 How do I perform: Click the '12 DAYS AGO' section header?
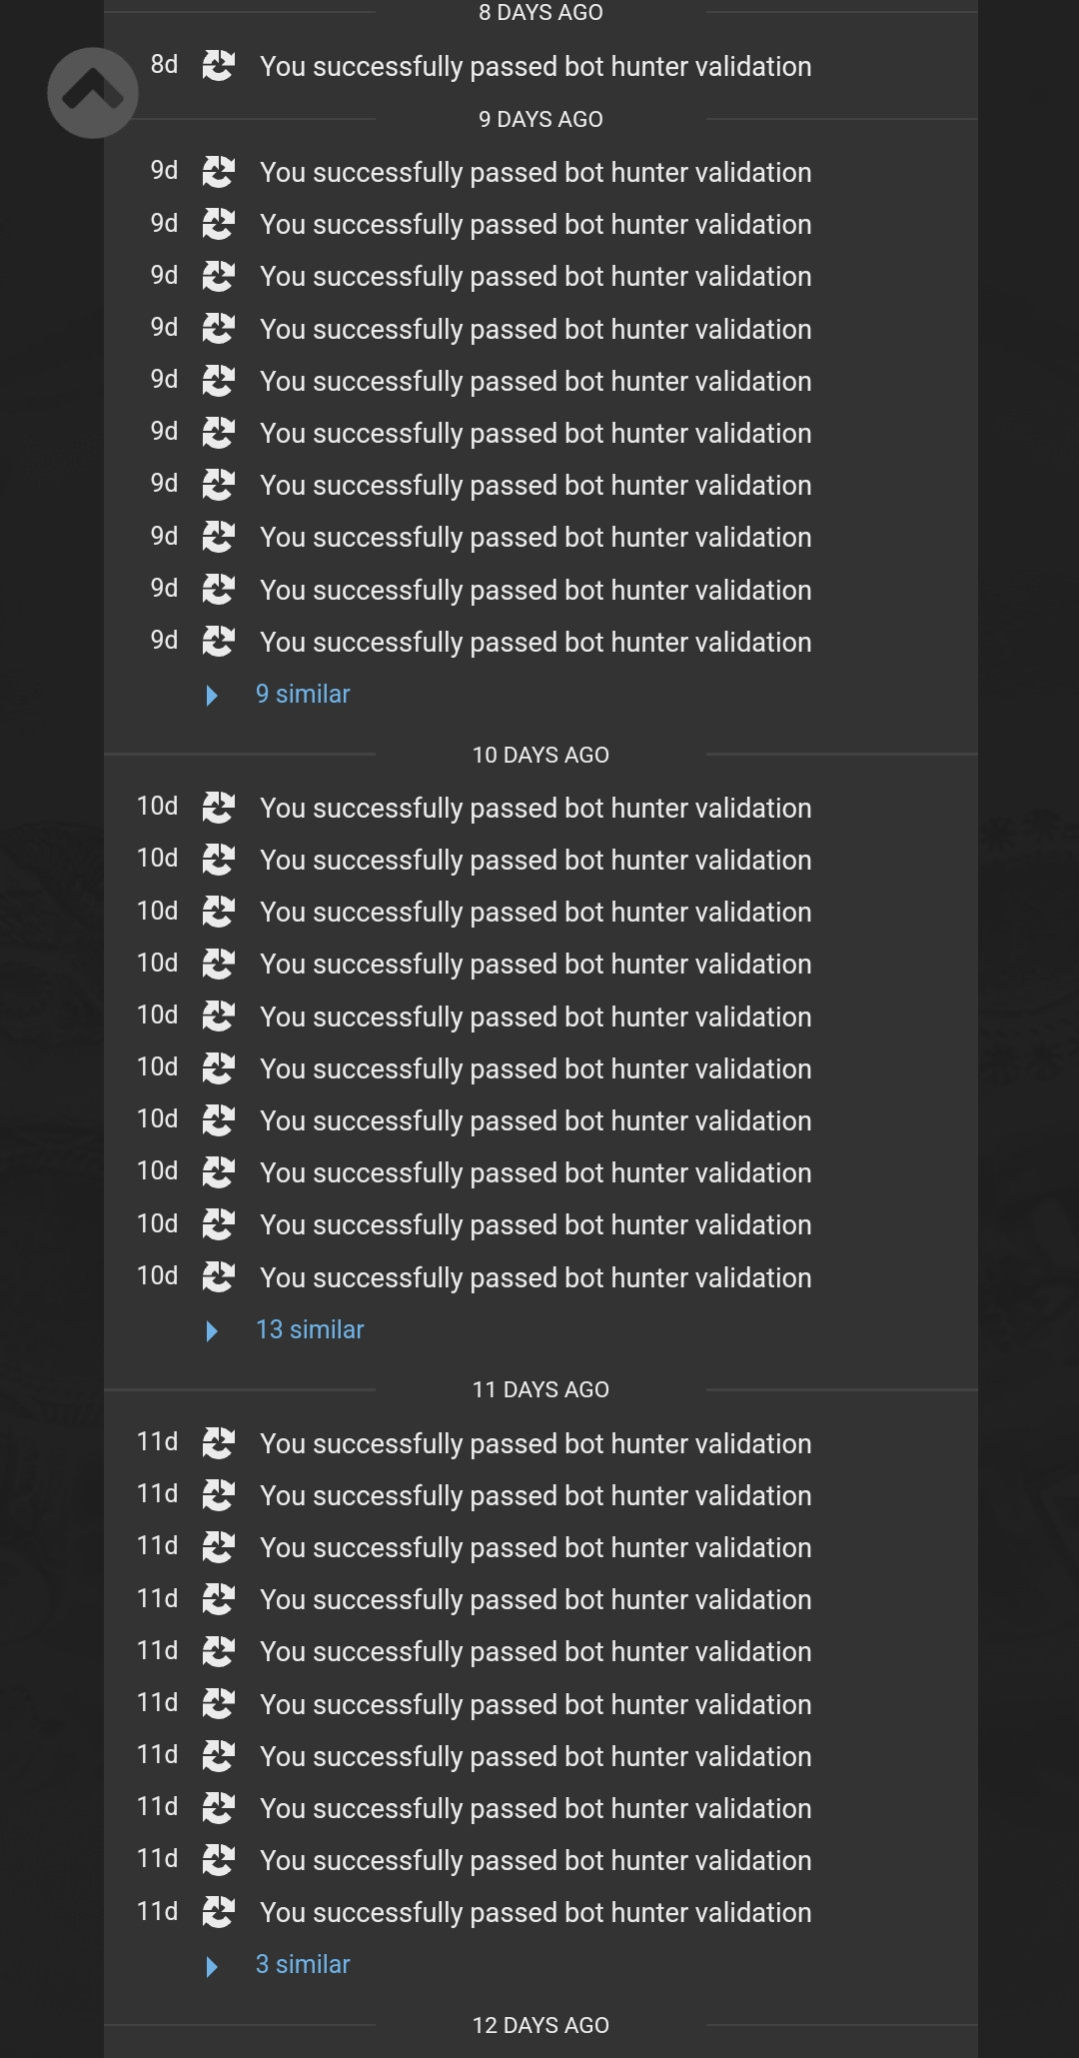540,2025
